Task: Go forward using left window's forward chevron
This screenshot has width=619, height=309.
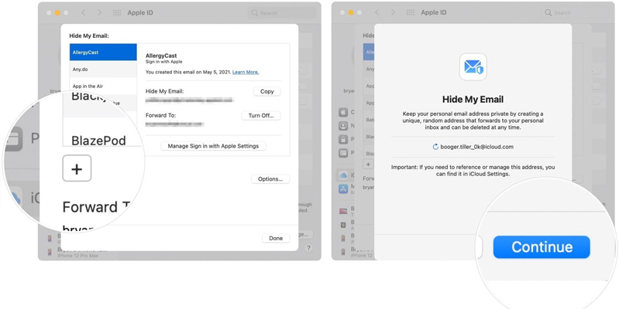Action: (x=99, y=12)
